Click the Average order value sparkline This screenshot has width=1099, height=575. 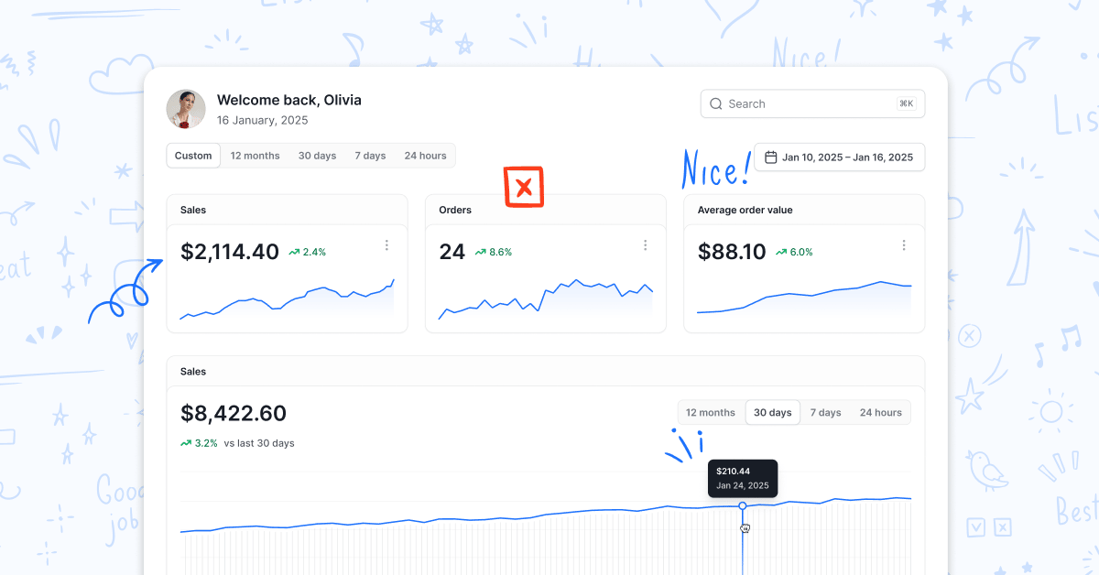pyautogui.click(x=804, y=298)
